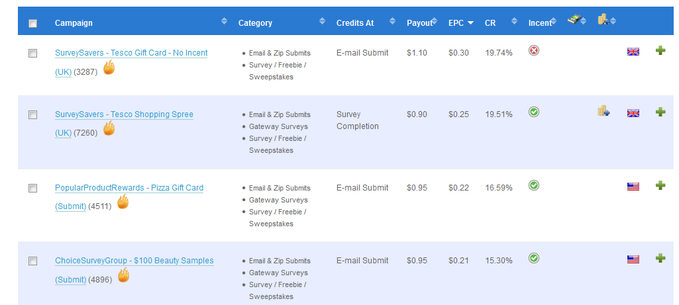Click US flag on Pizza Gift Card row
This screenshot has width=679, height=305.
tap(633, 187)
